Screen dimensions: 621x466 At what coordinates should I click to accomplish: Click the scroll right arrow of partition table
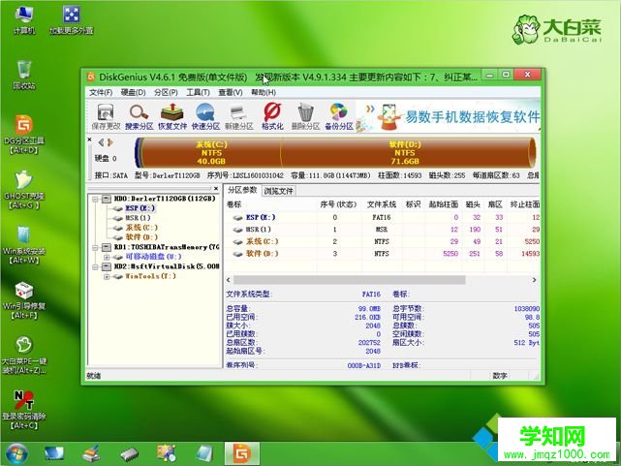(x=534, y=280)
